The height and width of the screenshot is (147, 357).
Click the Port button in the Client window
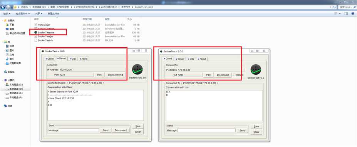[208, 75]
